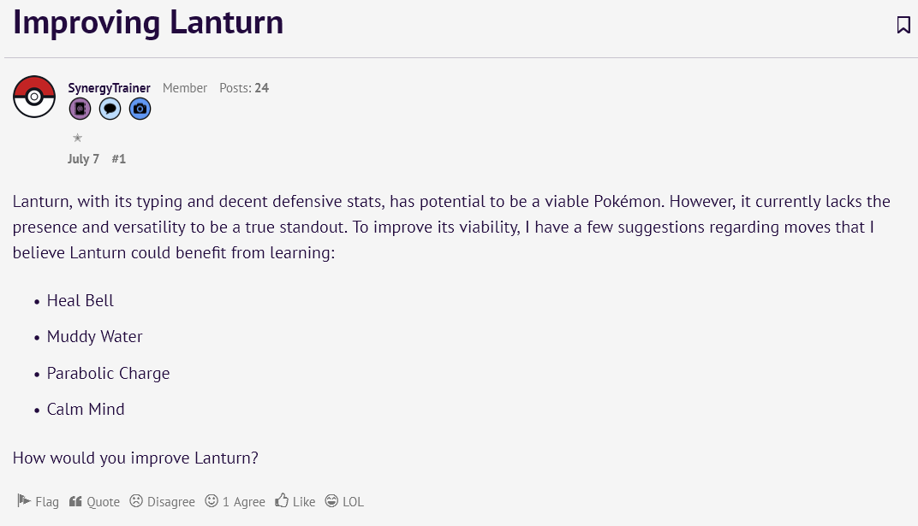
Task: Click the Improving Lanturn thread title
Action: pos(148,23)
